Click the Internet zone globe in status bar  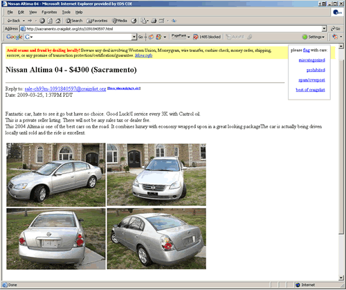click(298, 285)
